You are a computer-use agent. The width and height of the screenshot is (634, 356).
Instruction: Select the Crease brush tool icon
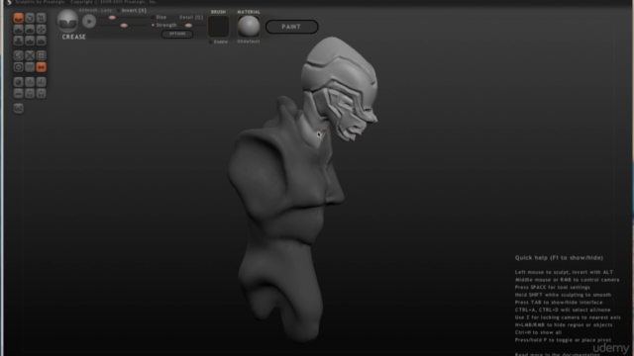click(x=18, y=18)
